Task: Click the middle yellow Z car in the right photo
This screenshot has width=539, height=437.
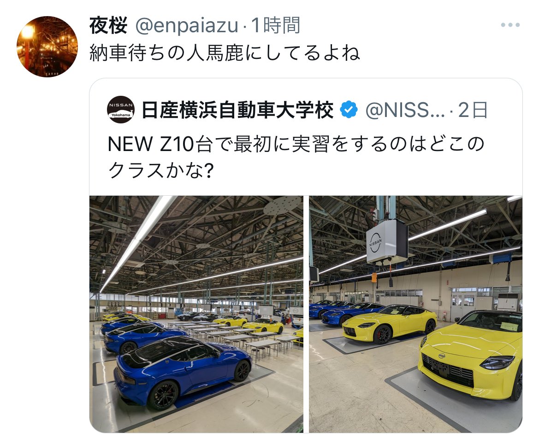Action: coord(389,323)
